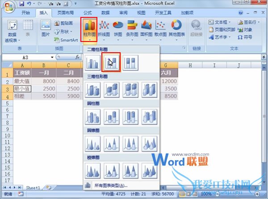
Task: Open the line chart (折线图) gallery
Action: pyautogui.click(x=104, y=30)
